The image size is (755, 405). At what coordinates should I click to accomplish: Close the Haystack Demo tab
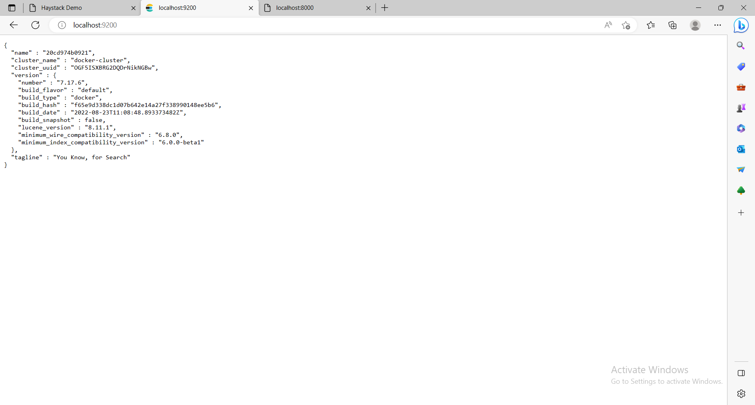133,8
